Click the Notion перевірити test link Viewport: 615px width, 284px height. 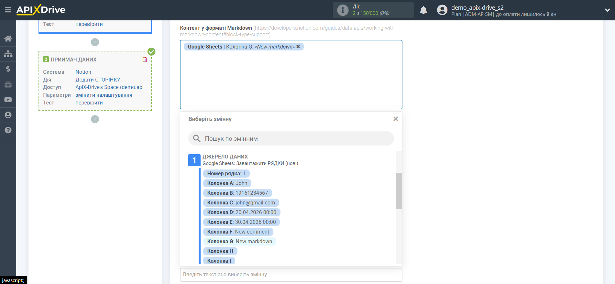(89, 103)
